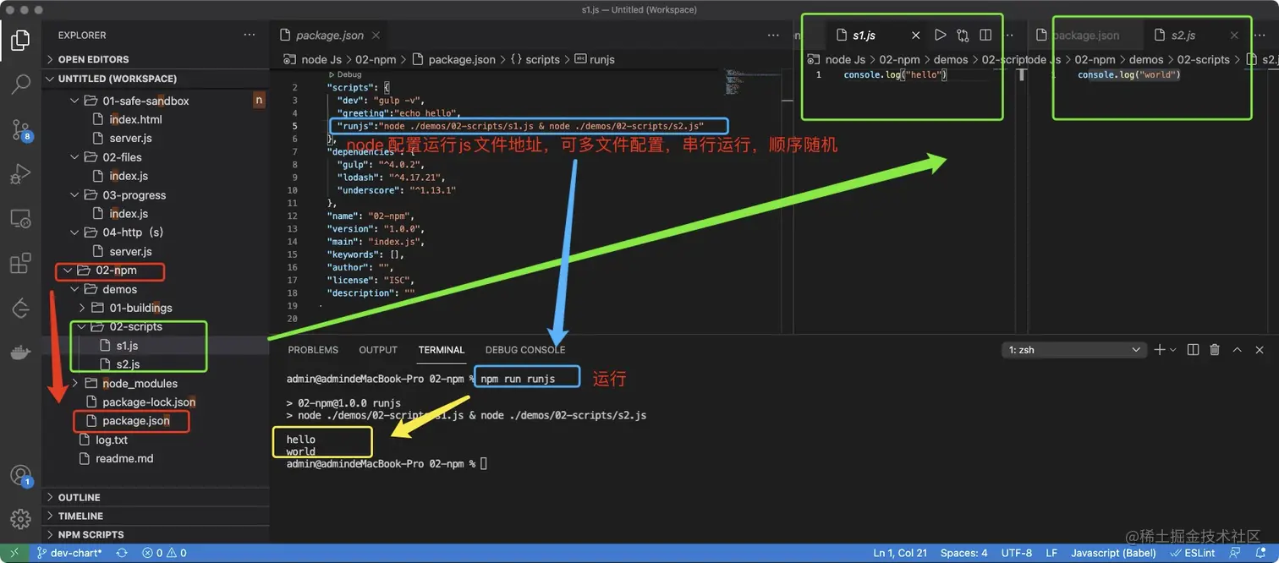Open the Remote Explorer view
The height and width of the screenshot is (563, 1279).
20,219
